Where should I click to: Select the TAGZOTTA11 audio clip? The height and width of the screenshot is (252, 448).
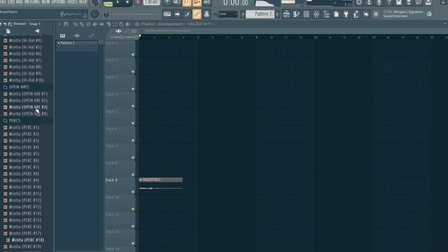[x=161, y=184]
